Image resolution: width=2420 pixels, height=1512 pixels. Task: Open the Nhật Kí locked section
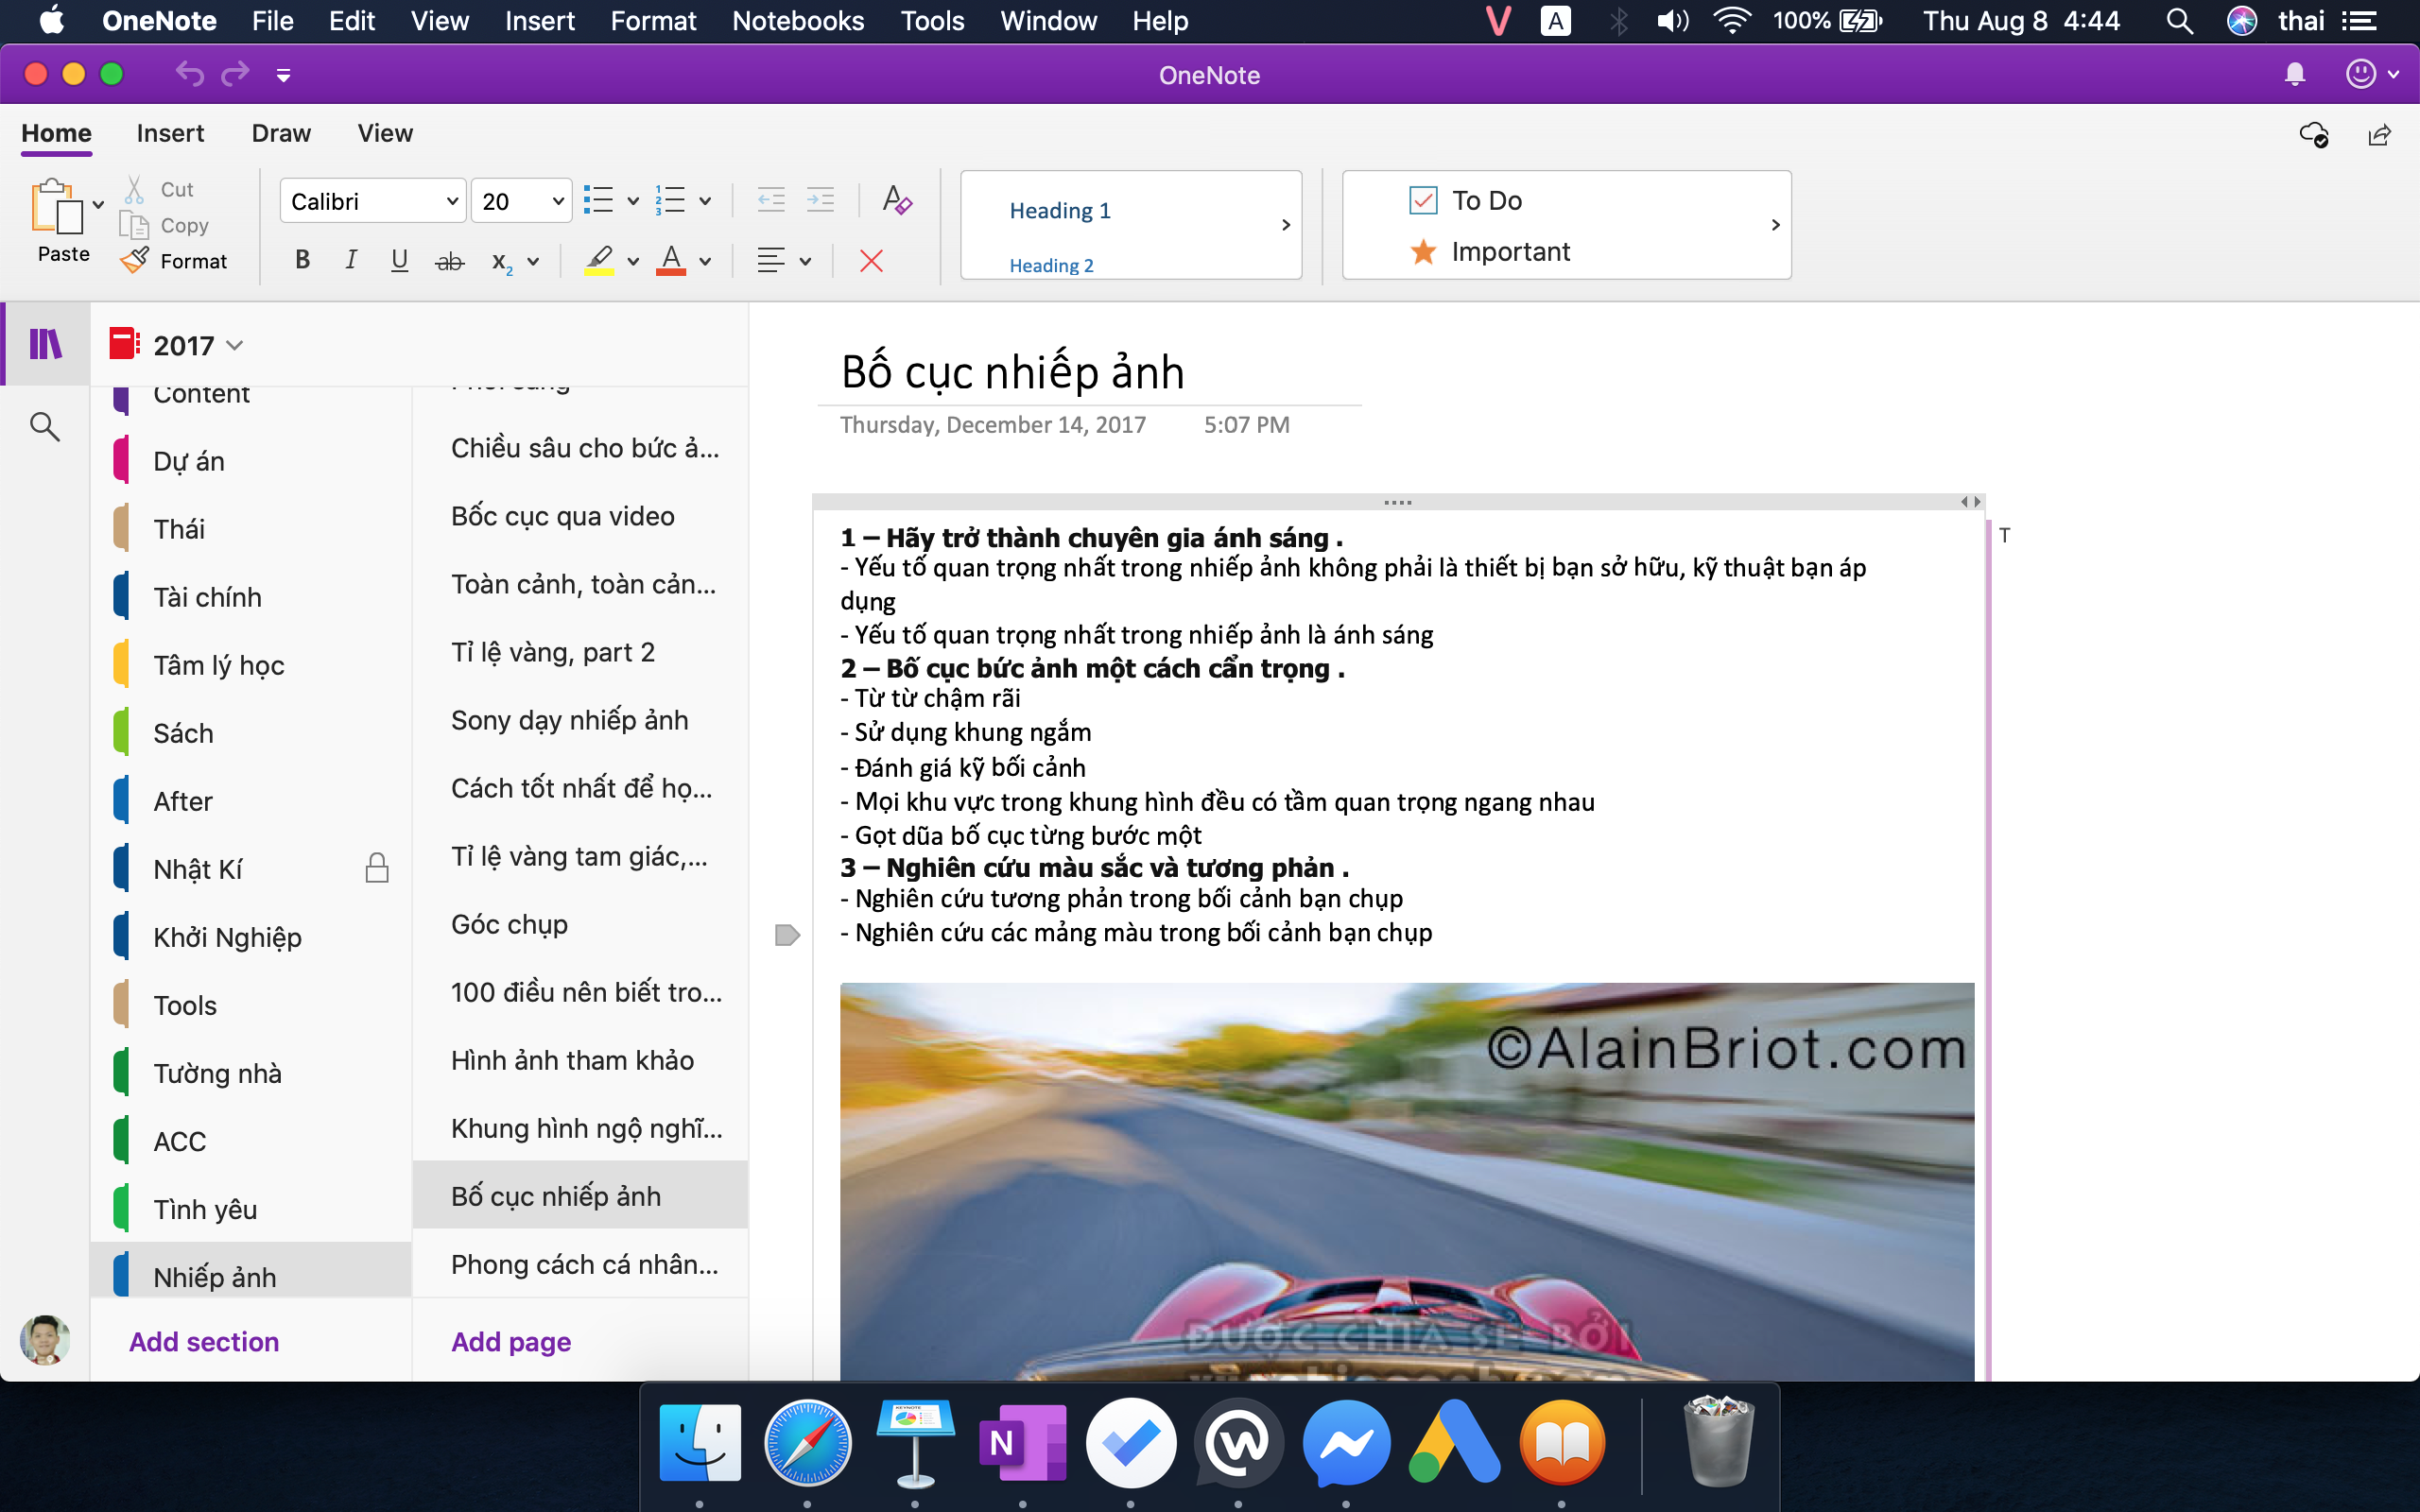pos(251,868)
